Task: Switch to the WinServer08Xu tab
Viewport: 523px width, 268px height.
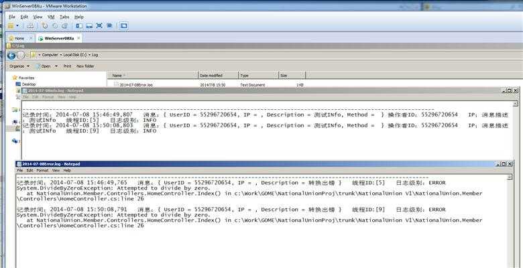Action: pos(59,38)
